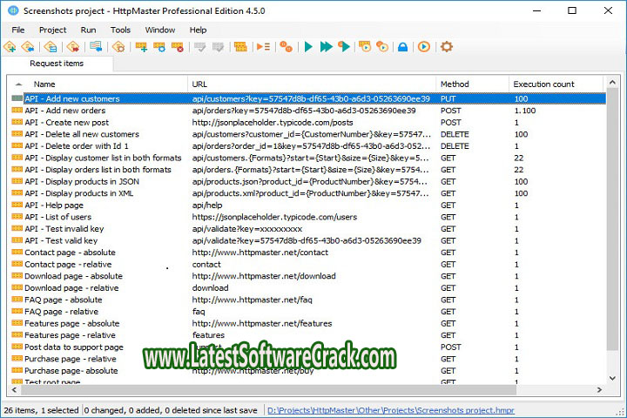
Task: Open the Window menu
Action: pyautogui.click(x=160, y=30)
